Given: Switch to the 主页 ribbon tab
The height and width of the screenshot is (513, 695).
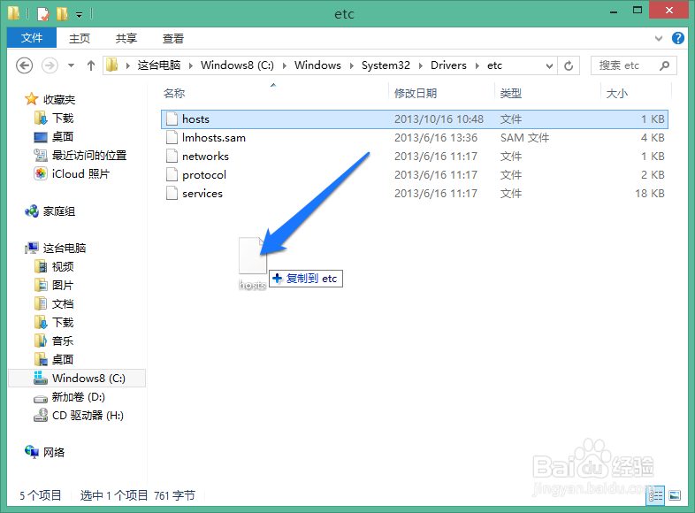Looking at the screenshot, I should (80, 39).
